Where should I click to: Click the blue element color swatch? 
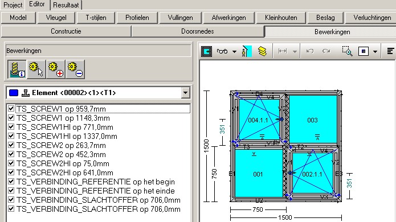[14, 93]
